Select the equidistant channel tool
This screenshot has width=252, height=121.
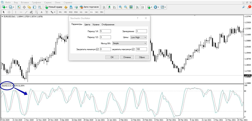[x=31, y=12]
